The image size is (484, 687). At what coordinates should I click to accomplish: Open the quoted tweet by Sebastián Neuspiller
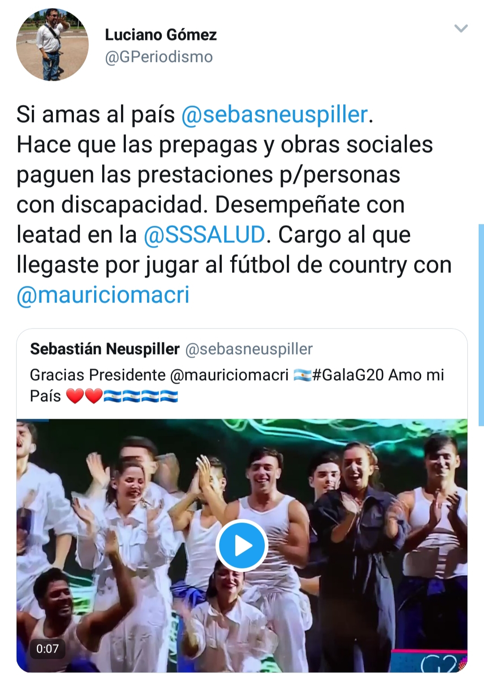242,500
